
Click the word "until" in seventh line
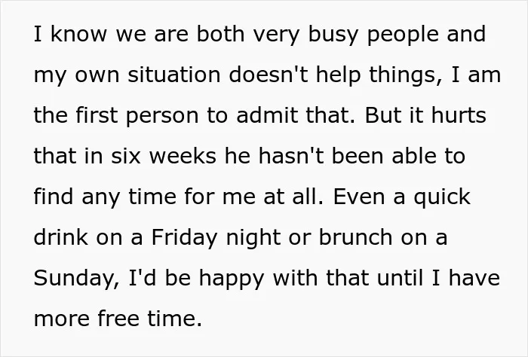400,278
